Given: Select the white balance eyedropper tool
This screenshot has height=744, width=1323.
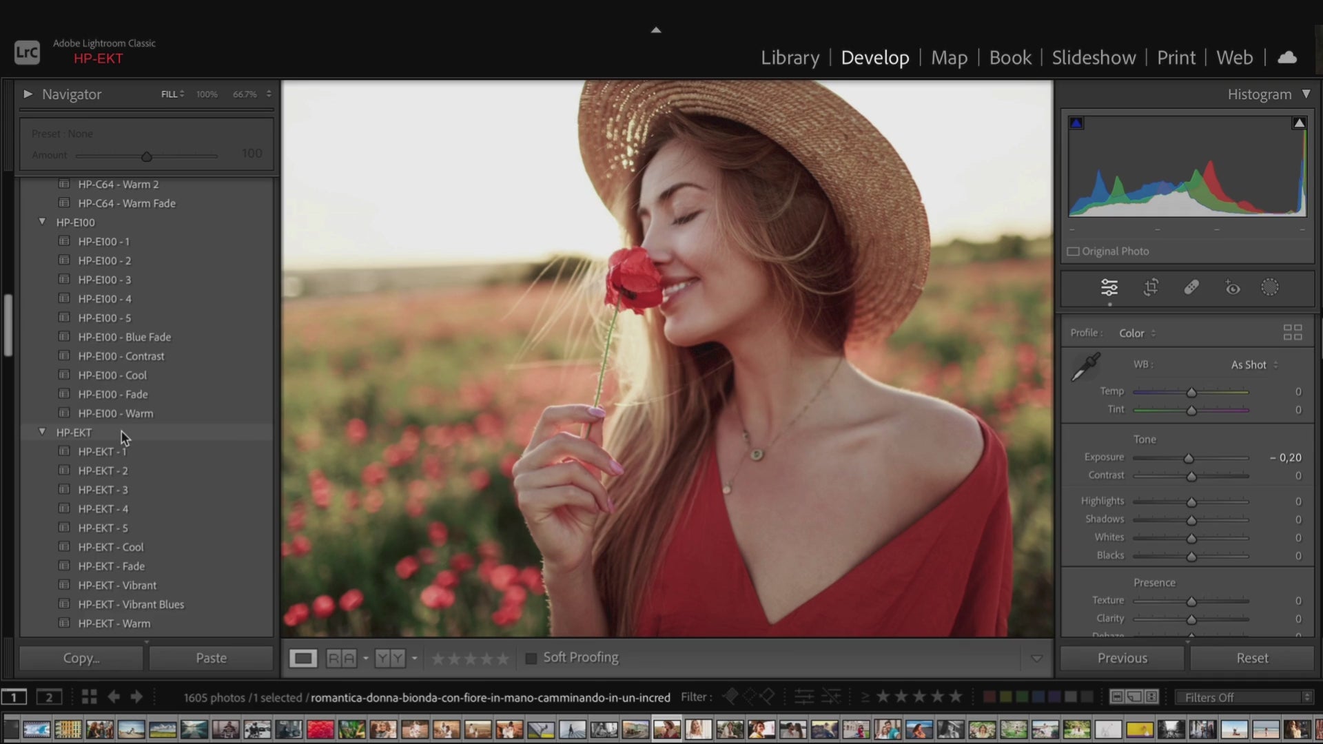Looking at the screenshot, I should tap(1086, 366).
